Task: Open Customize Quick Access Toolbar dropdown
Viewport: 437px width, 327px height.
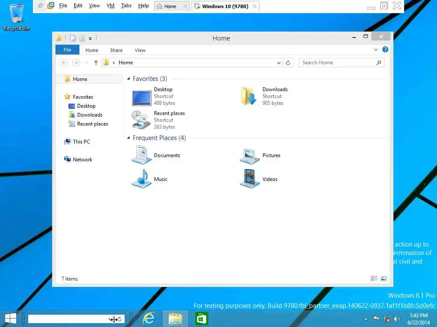Action: pyautogui.click(x=90, y=39)
